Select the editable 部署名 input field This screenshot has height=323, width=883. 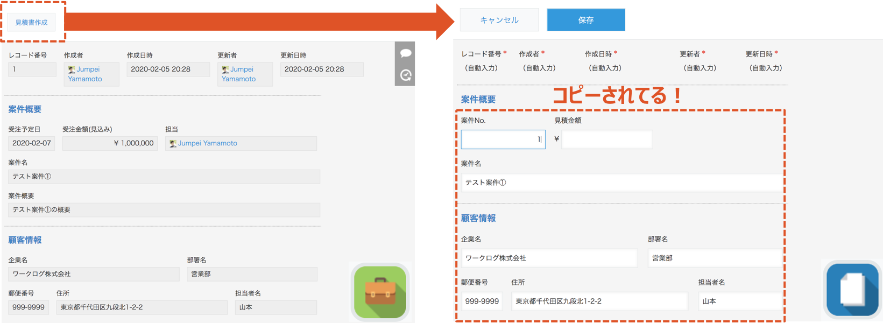point(714,258)
